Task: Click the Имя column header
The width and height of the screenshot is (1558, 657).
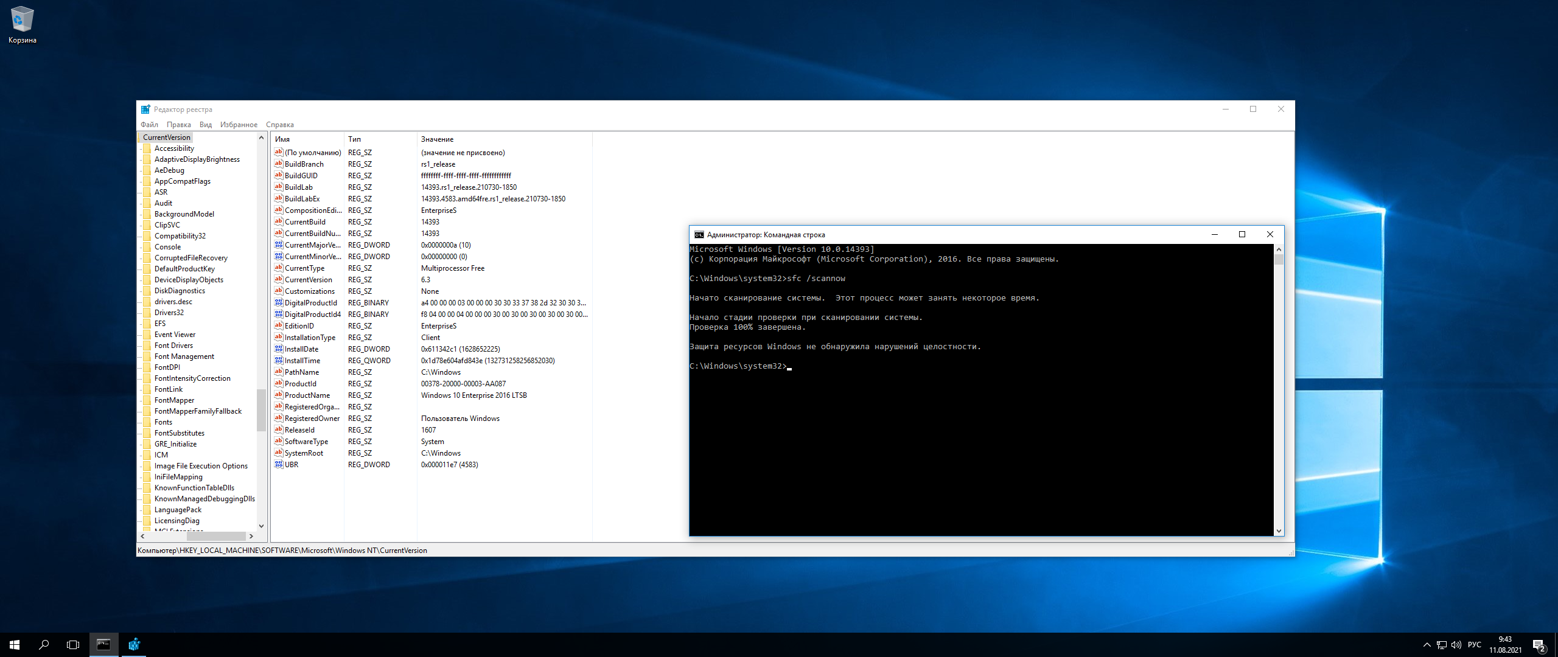Action: (307, 139)
